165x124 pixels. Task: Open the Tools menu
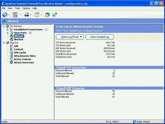click(x=17, y=8)
